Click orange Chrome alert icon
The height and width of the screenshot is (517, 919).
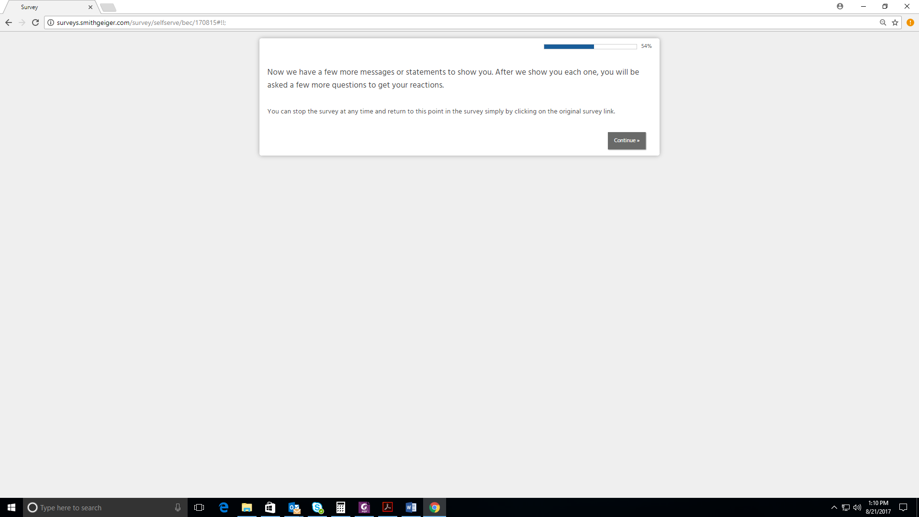coord(910,22)
